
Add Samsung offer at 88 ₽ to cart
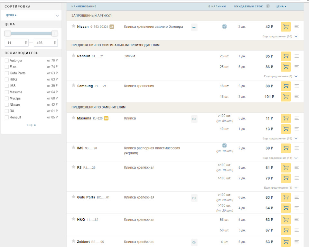[286, 86]
